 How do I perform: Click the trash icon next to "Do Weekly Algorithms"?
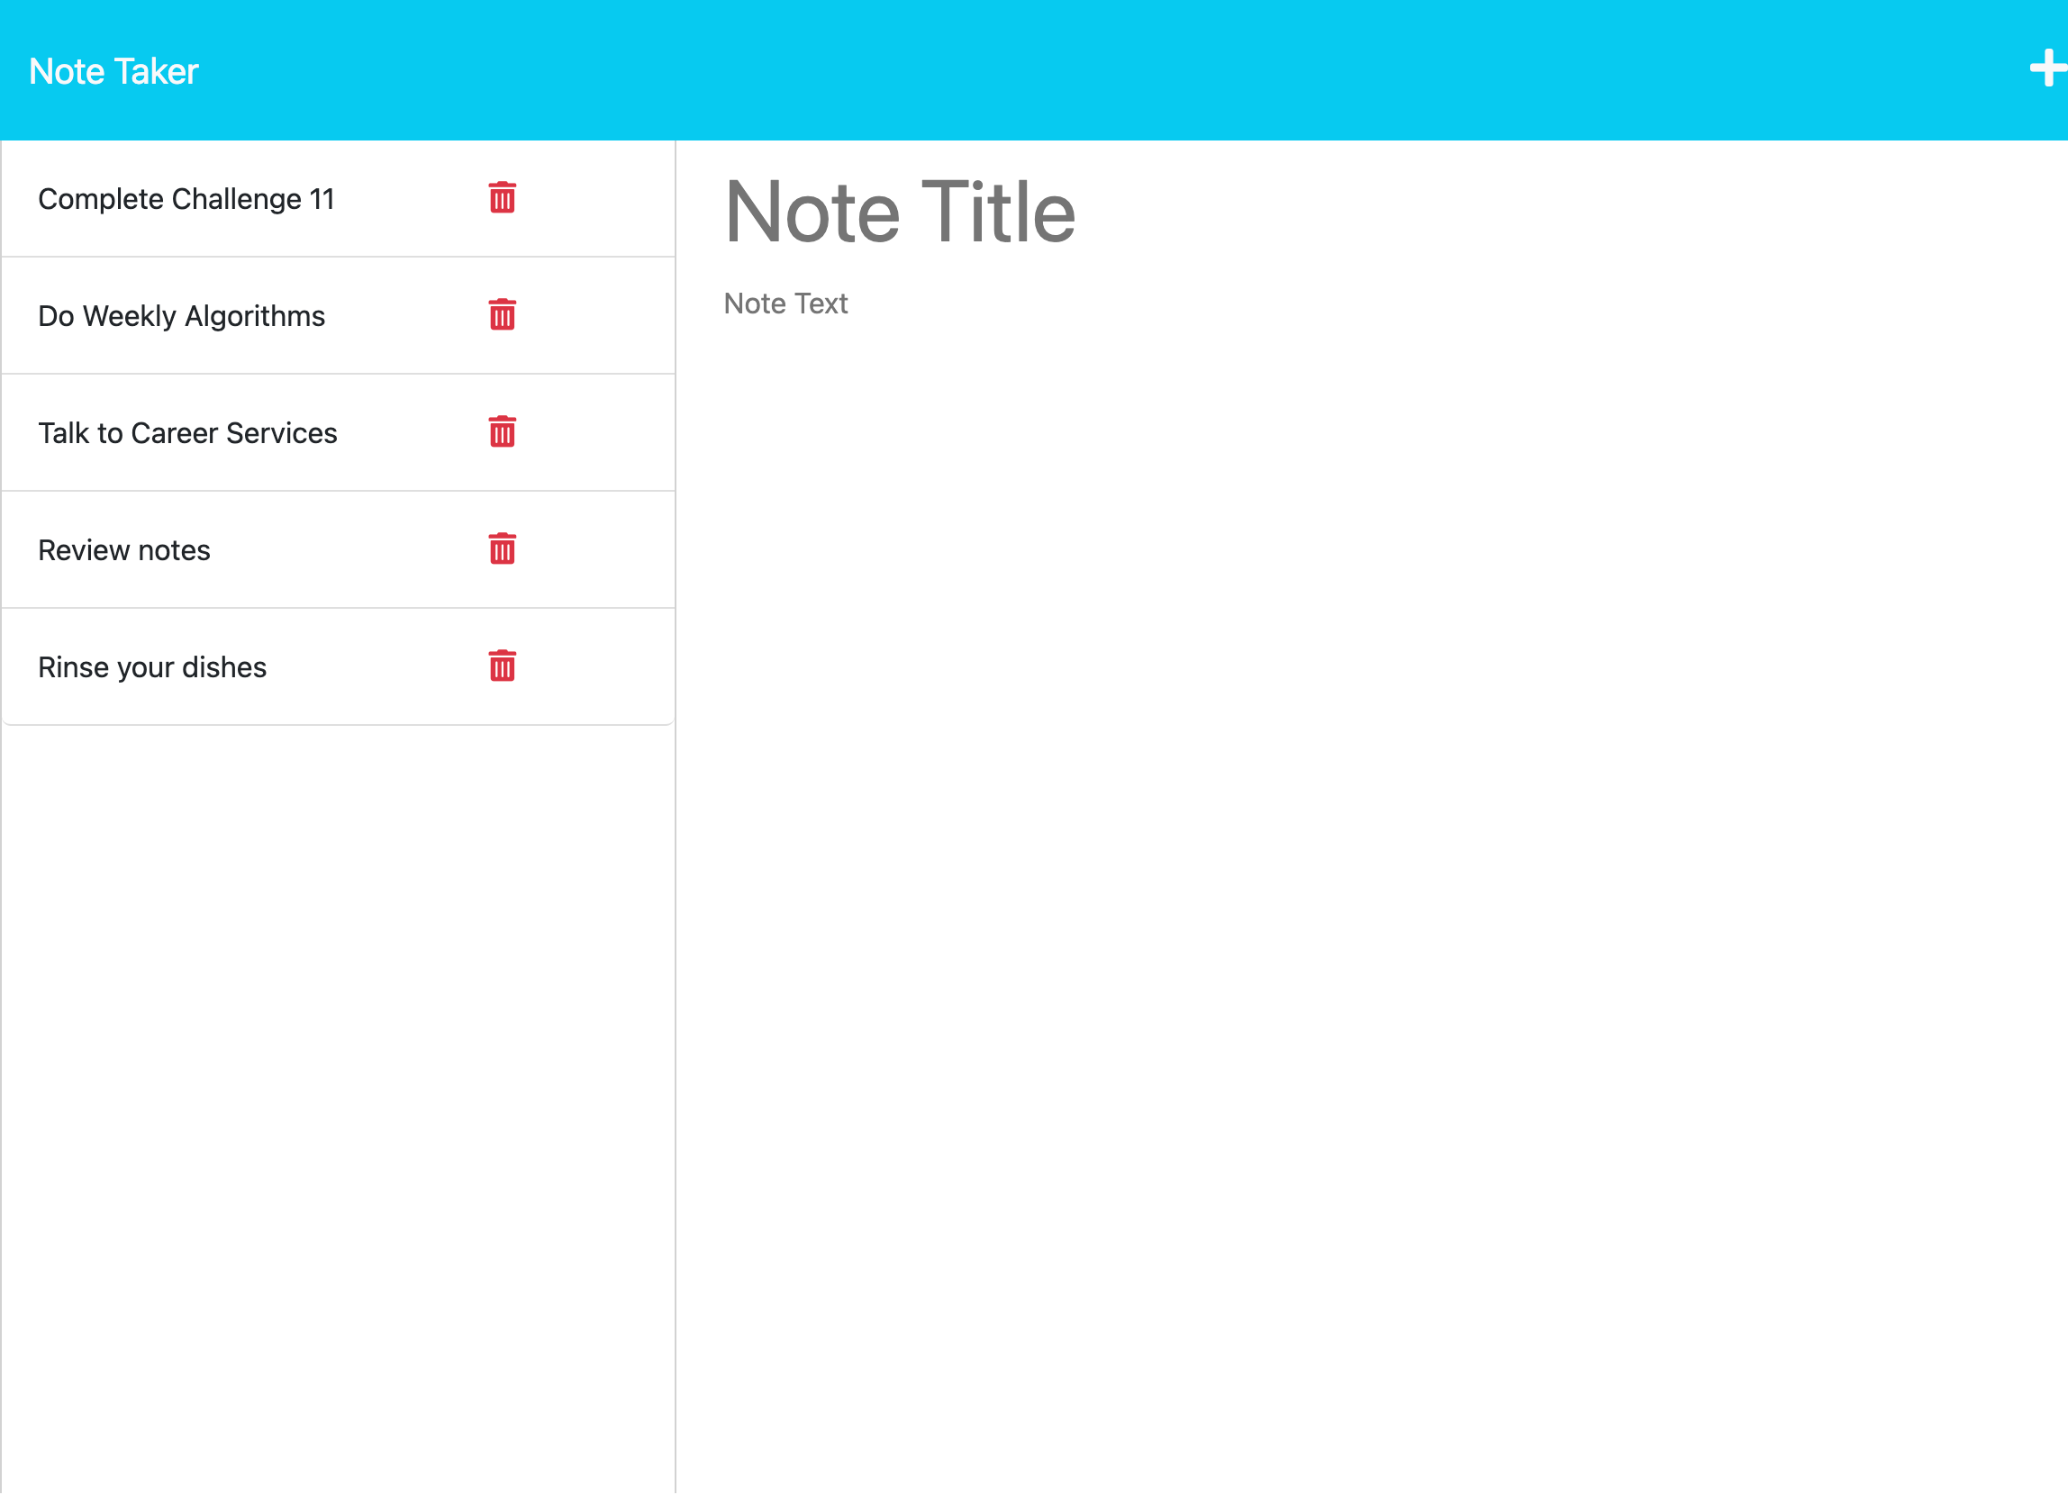point(502,315)
